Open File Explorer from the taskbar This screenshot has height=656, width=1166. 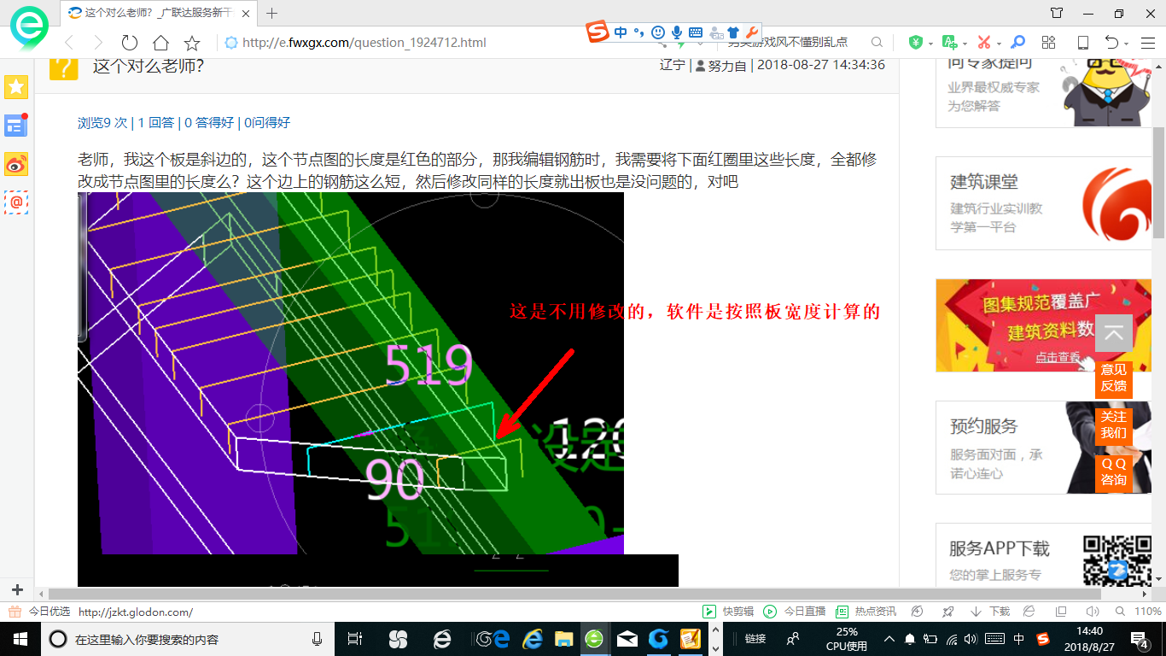tap(563, 639)
